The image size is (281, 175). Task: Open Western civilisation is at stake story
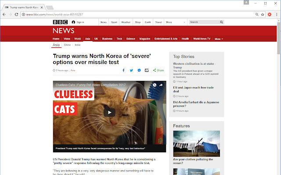194,66
